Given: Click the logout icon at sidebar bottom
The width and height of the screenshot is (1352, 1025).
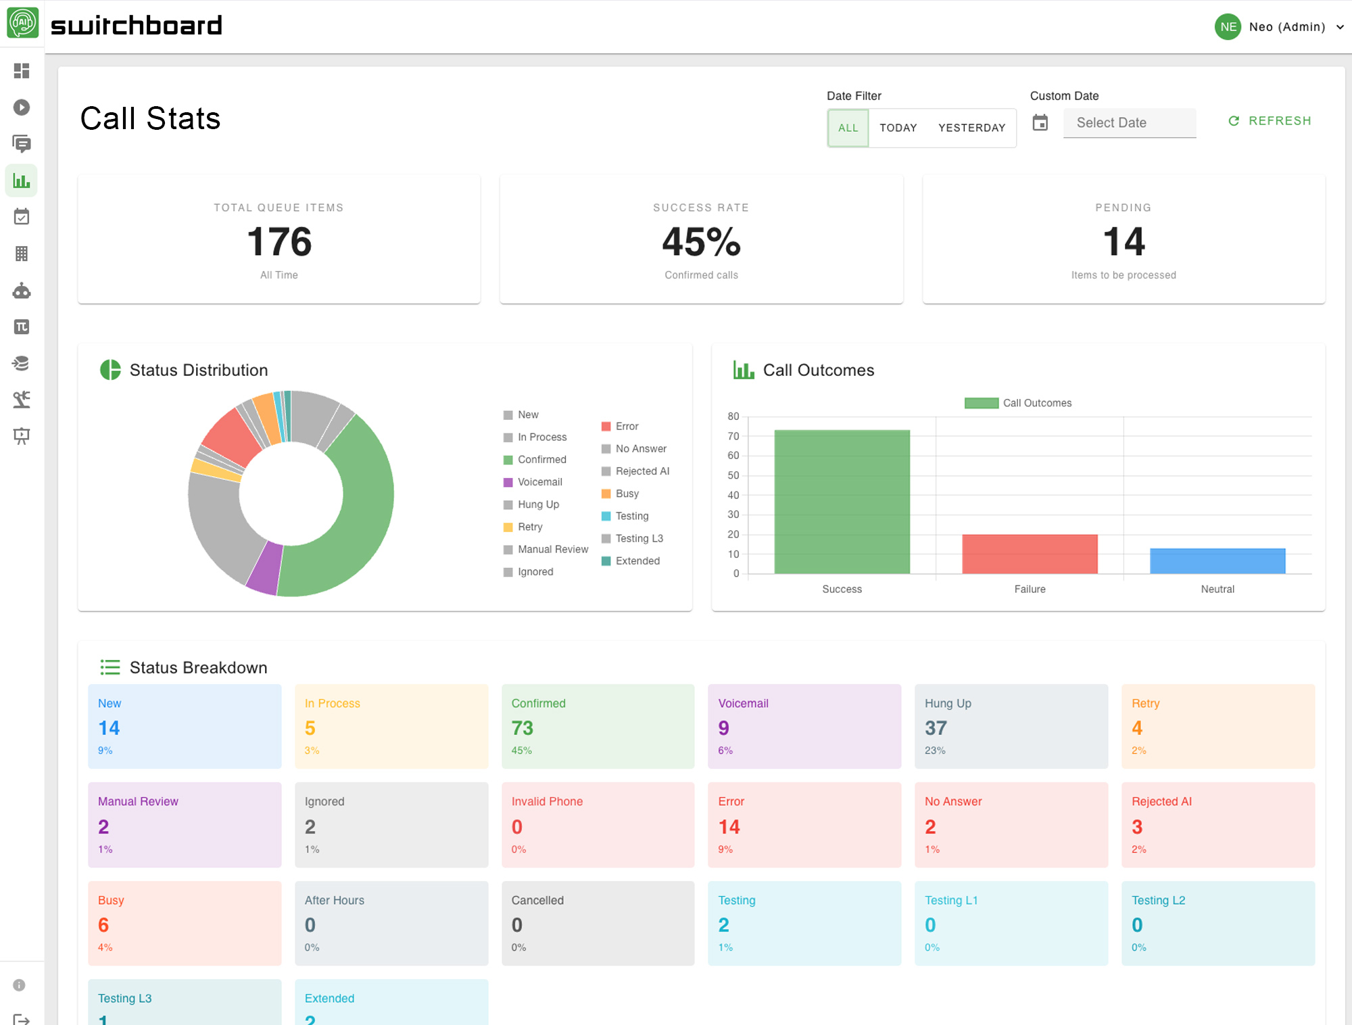Looking at the screenshot, I should point(22,1018).
